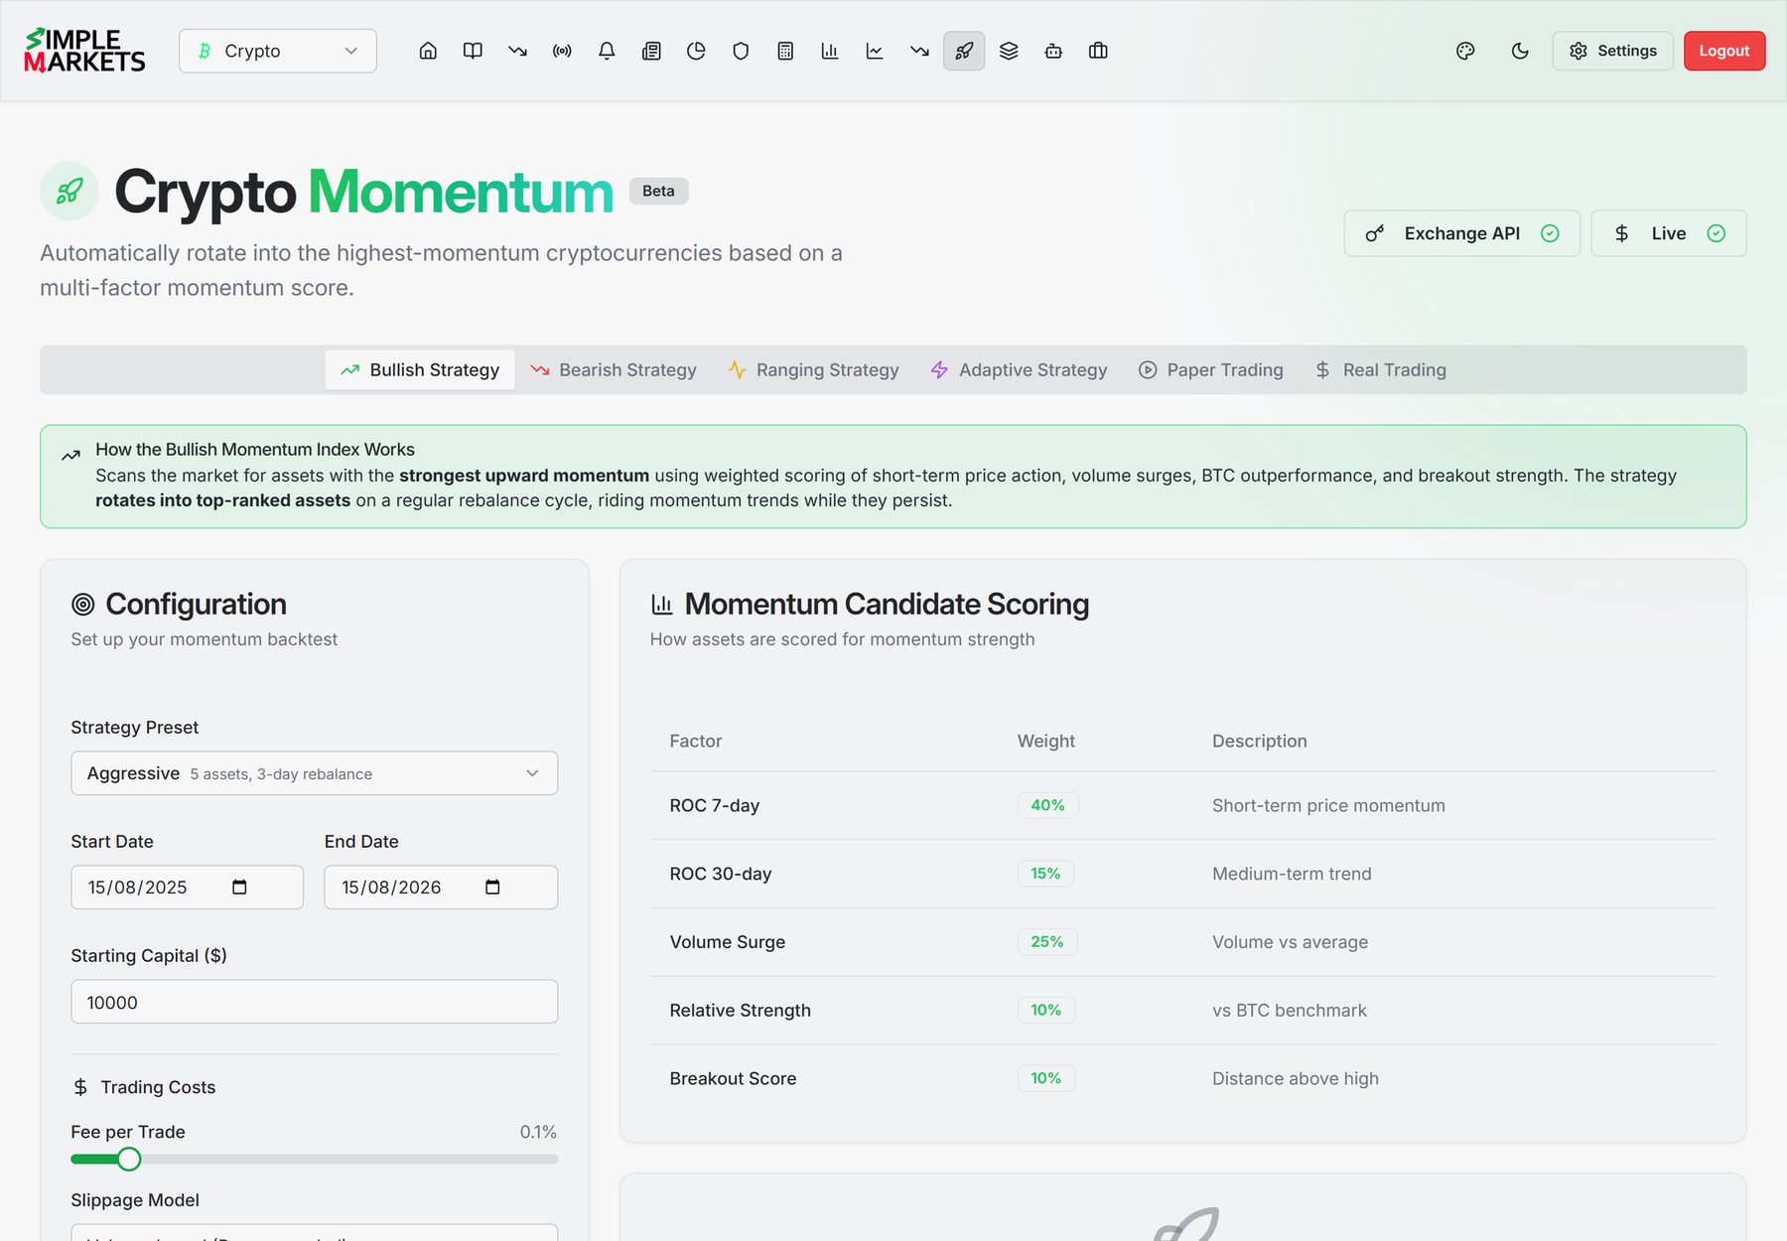Open the Home icon in top navigation
1787x1241 pixels.
pos(428,51)
